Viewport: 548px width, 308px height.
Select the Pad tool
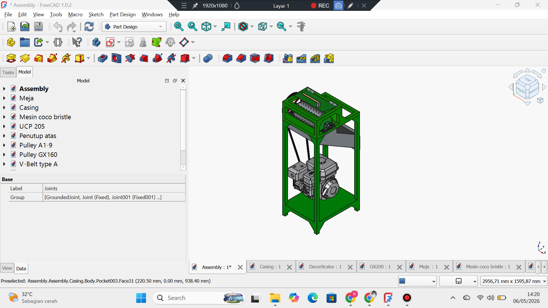pos(11,58)
